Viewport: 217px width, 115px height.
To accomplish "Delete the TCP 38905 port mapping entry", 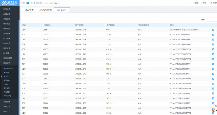I will point(213,74).
